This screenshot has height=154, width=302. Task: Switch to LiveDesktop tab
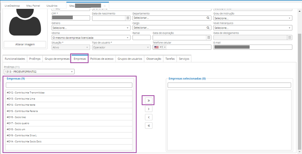[x=12, y=6]
